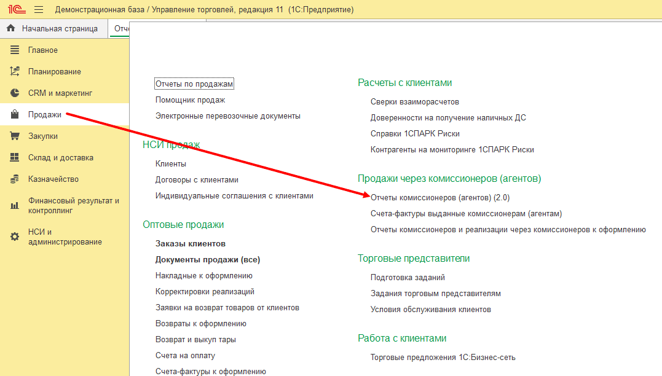Image resolution: width=662 pixels, height=376 pixels.
Task: Open Торговые предложения 1С:Бизнес-сеть
Action: point(443,358)
